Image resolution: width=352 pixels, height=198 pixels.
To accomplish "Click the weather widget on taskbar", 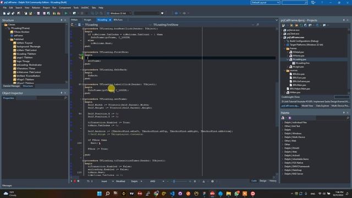I will (10, 194).
